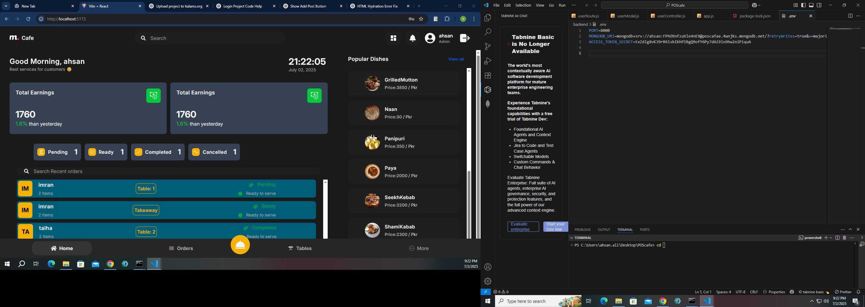The width and height of the screenshot is (865, 307).
Task: Open VS Code Explorer icon
Action: (x=487, y=18)
